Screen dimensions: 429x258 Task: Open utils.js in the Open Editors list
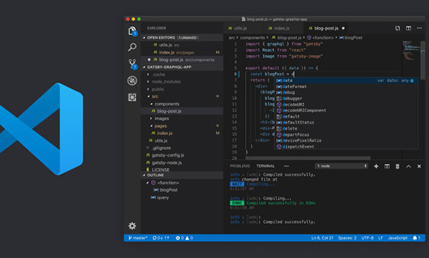pyautogui.click(x=183, y=45)
